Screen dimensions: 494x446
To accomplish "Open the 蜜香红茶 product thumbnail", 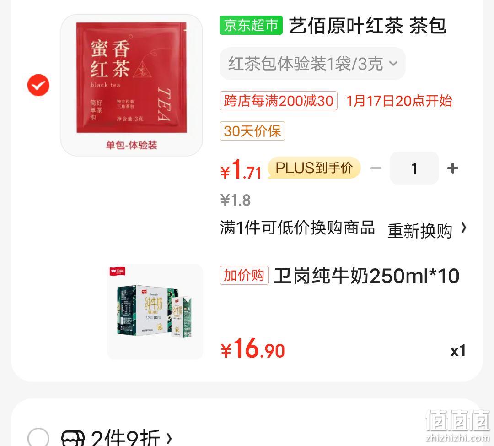I will [132, 85].
